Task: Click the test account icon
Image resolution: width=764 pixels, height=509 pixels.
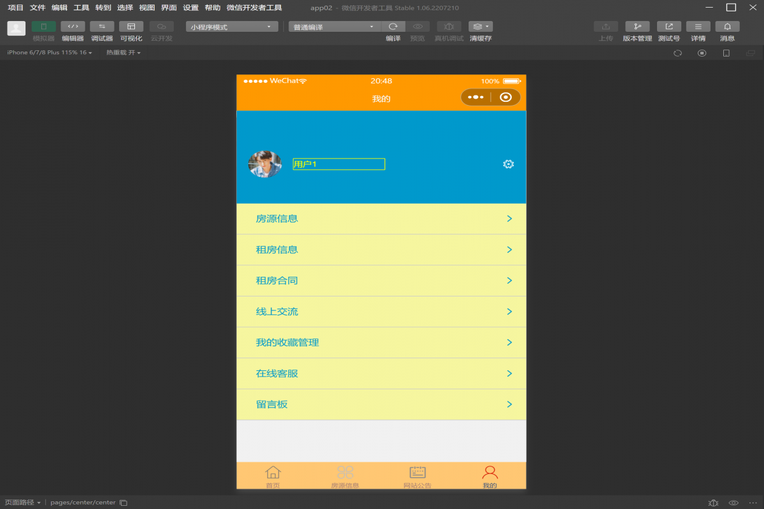Action: point(669,27)
